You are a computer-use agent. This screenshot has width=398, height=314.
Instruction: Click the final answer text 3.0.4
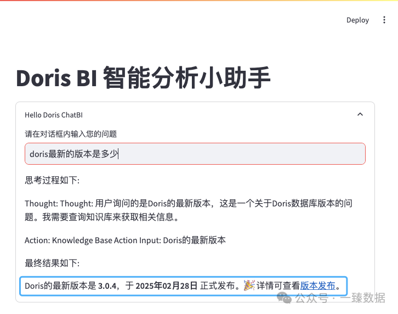pos(107,286)
